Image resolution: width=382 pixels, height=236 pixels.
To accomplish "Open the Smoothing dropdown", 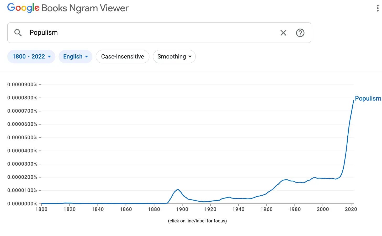I will pos(174,57).
